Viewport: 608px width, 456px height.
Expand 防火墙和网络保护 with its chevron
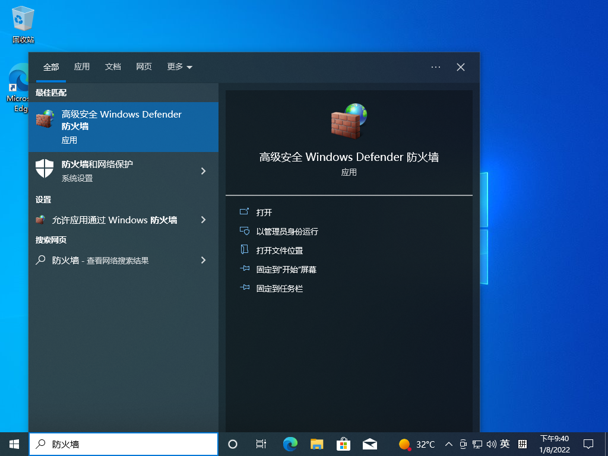tap(204, 171)
